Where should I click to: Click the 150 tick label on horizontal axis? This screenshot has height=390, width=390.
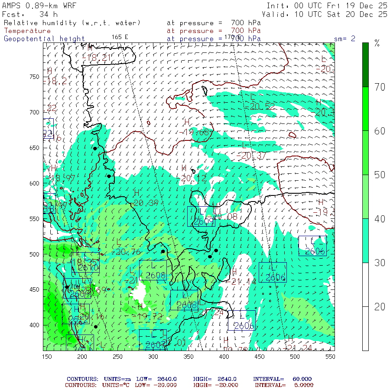tap(47, 357)
